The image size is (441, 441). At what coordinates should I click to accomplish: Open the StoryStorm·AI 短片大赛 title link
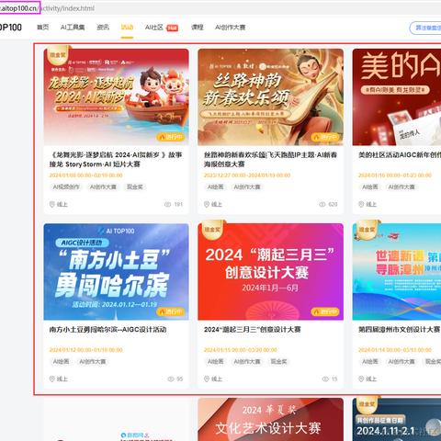pyautogui.click(x=116, y=160)
